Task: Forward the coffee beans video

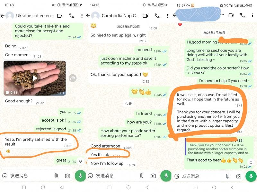Action: pos(73,78)
